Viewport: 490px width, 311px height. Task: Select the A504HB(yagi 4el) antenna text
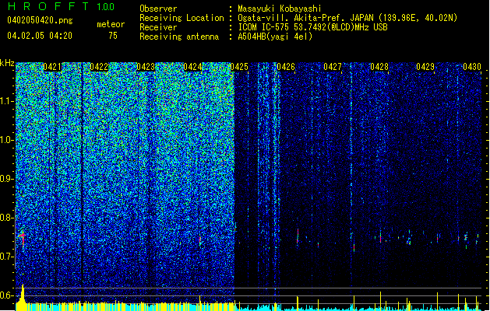tap(275, 37)
